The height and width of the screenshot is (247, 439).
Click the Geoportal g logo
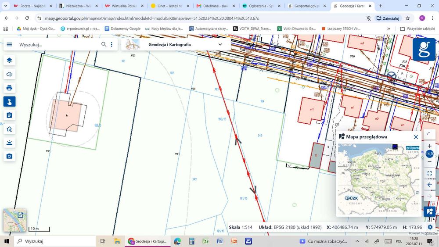coord(424,49)
